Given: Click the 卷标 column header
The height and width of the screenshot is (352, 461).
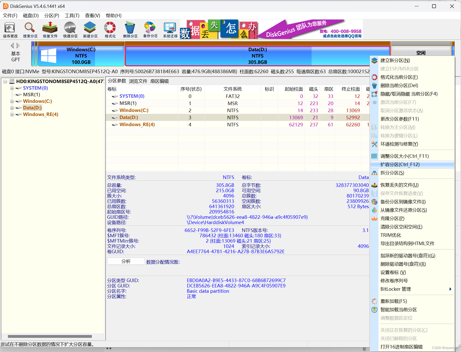Looking at the screenshot, I should pos(142,89).
